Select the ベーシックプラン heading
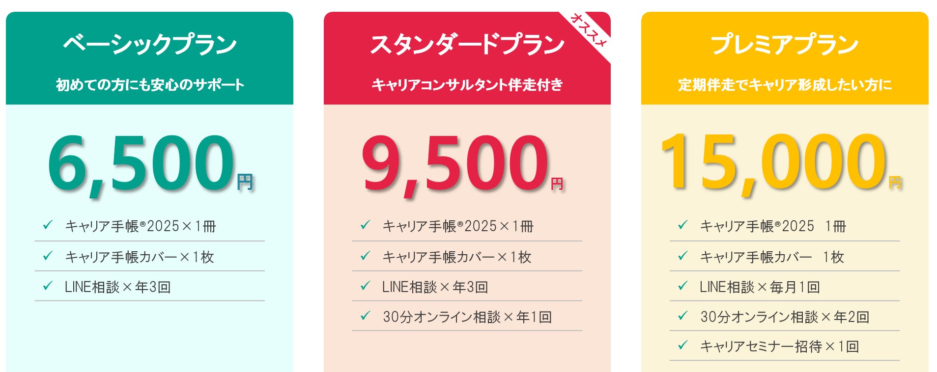Screen dimensions: 937x372 click(150, 44)
